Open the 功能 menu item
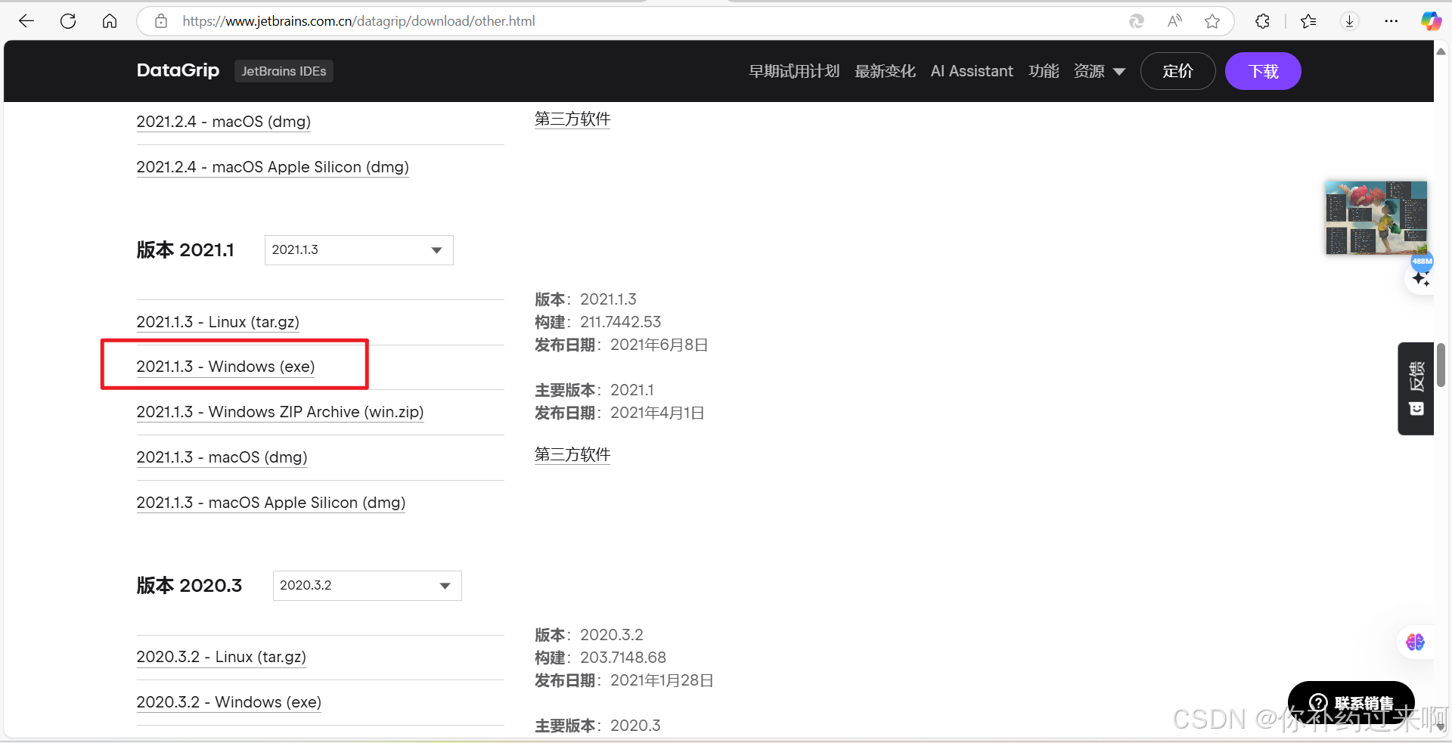This screenshot has height=743, width=1452. tap(1044, 71)
